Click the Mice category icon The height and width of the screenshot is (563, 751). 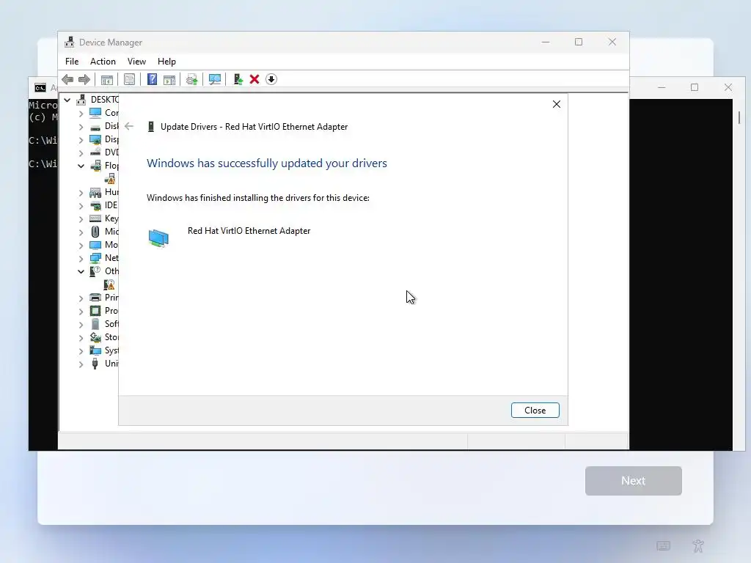[95, 232]
